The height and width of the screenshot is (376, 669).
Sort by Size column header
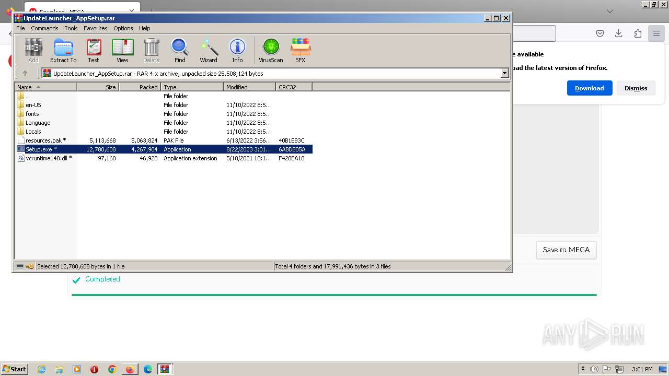click(x=98, y=87)
